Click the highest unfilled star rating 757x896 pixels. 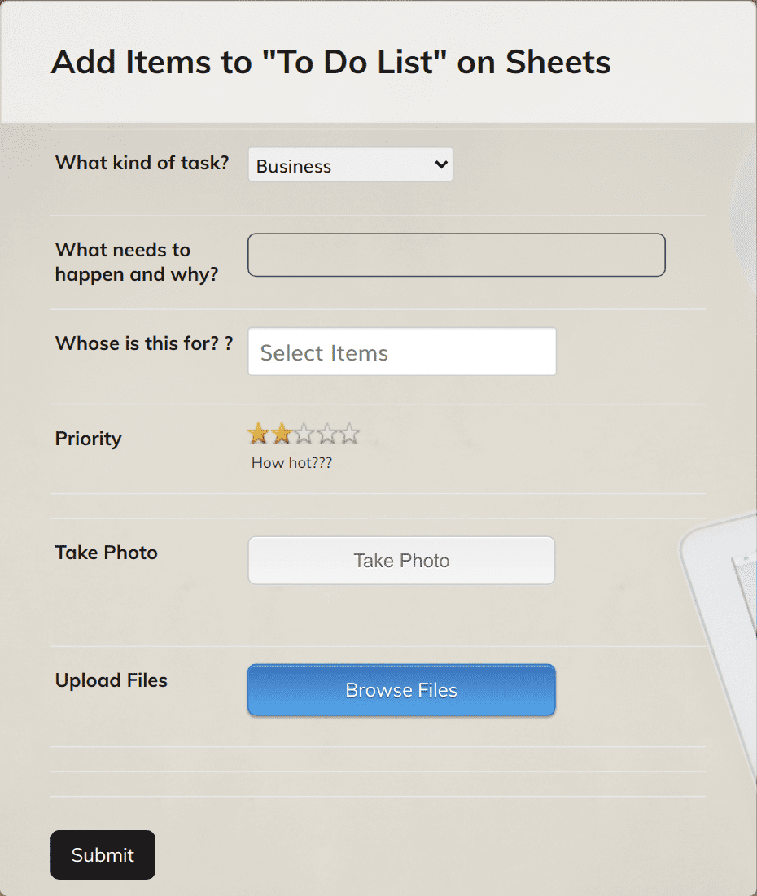pyautogui.click(x=350, y=433)
